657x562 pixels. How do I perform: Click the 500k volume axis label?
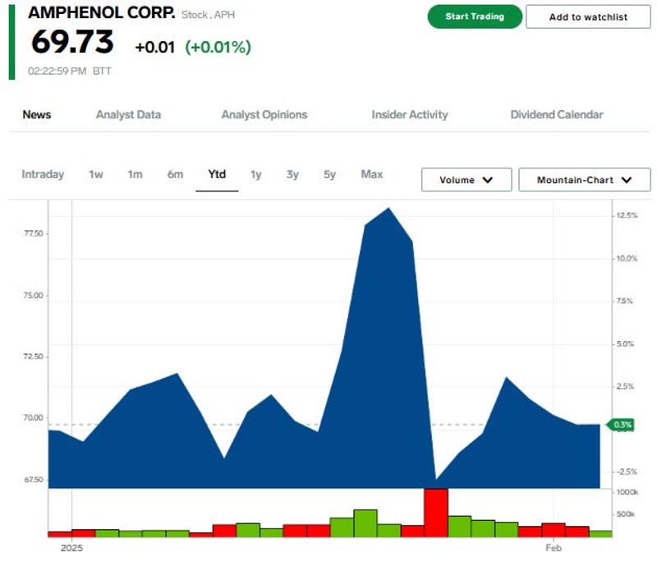626,514
